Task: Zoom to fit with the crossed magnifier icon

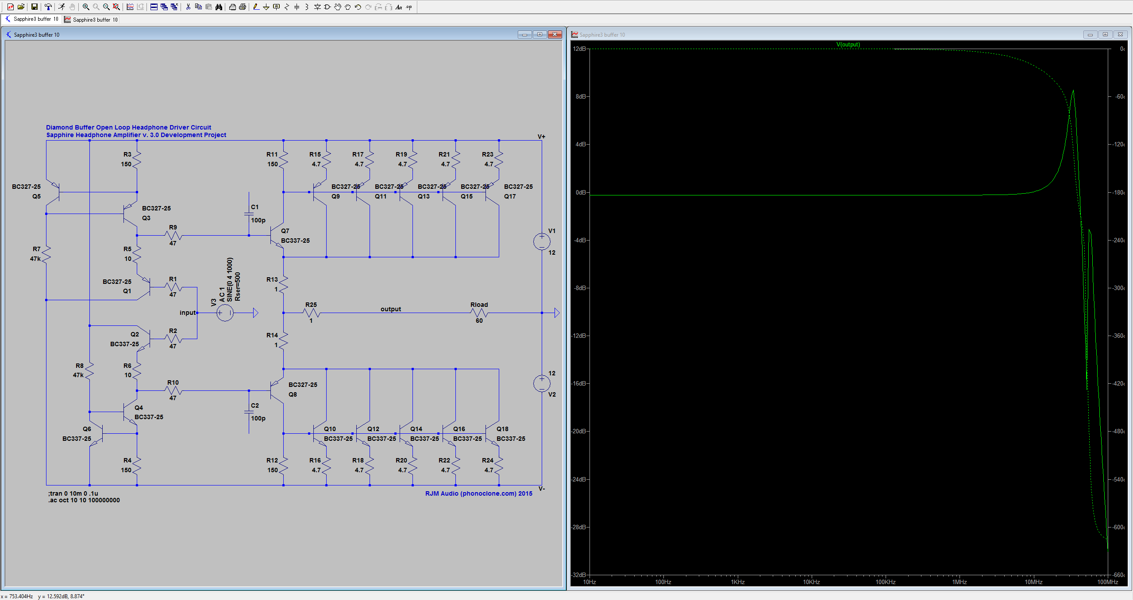Action: point(116,7)
